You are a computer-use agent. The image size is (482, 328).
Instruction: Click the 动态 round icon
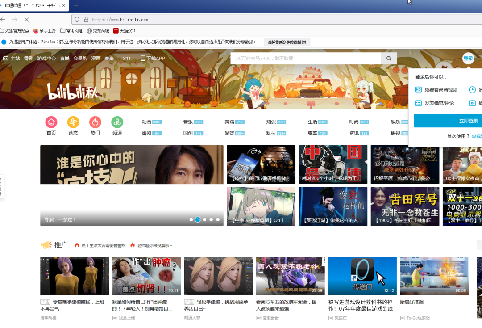pyautogui.click(x=73, y=122)
